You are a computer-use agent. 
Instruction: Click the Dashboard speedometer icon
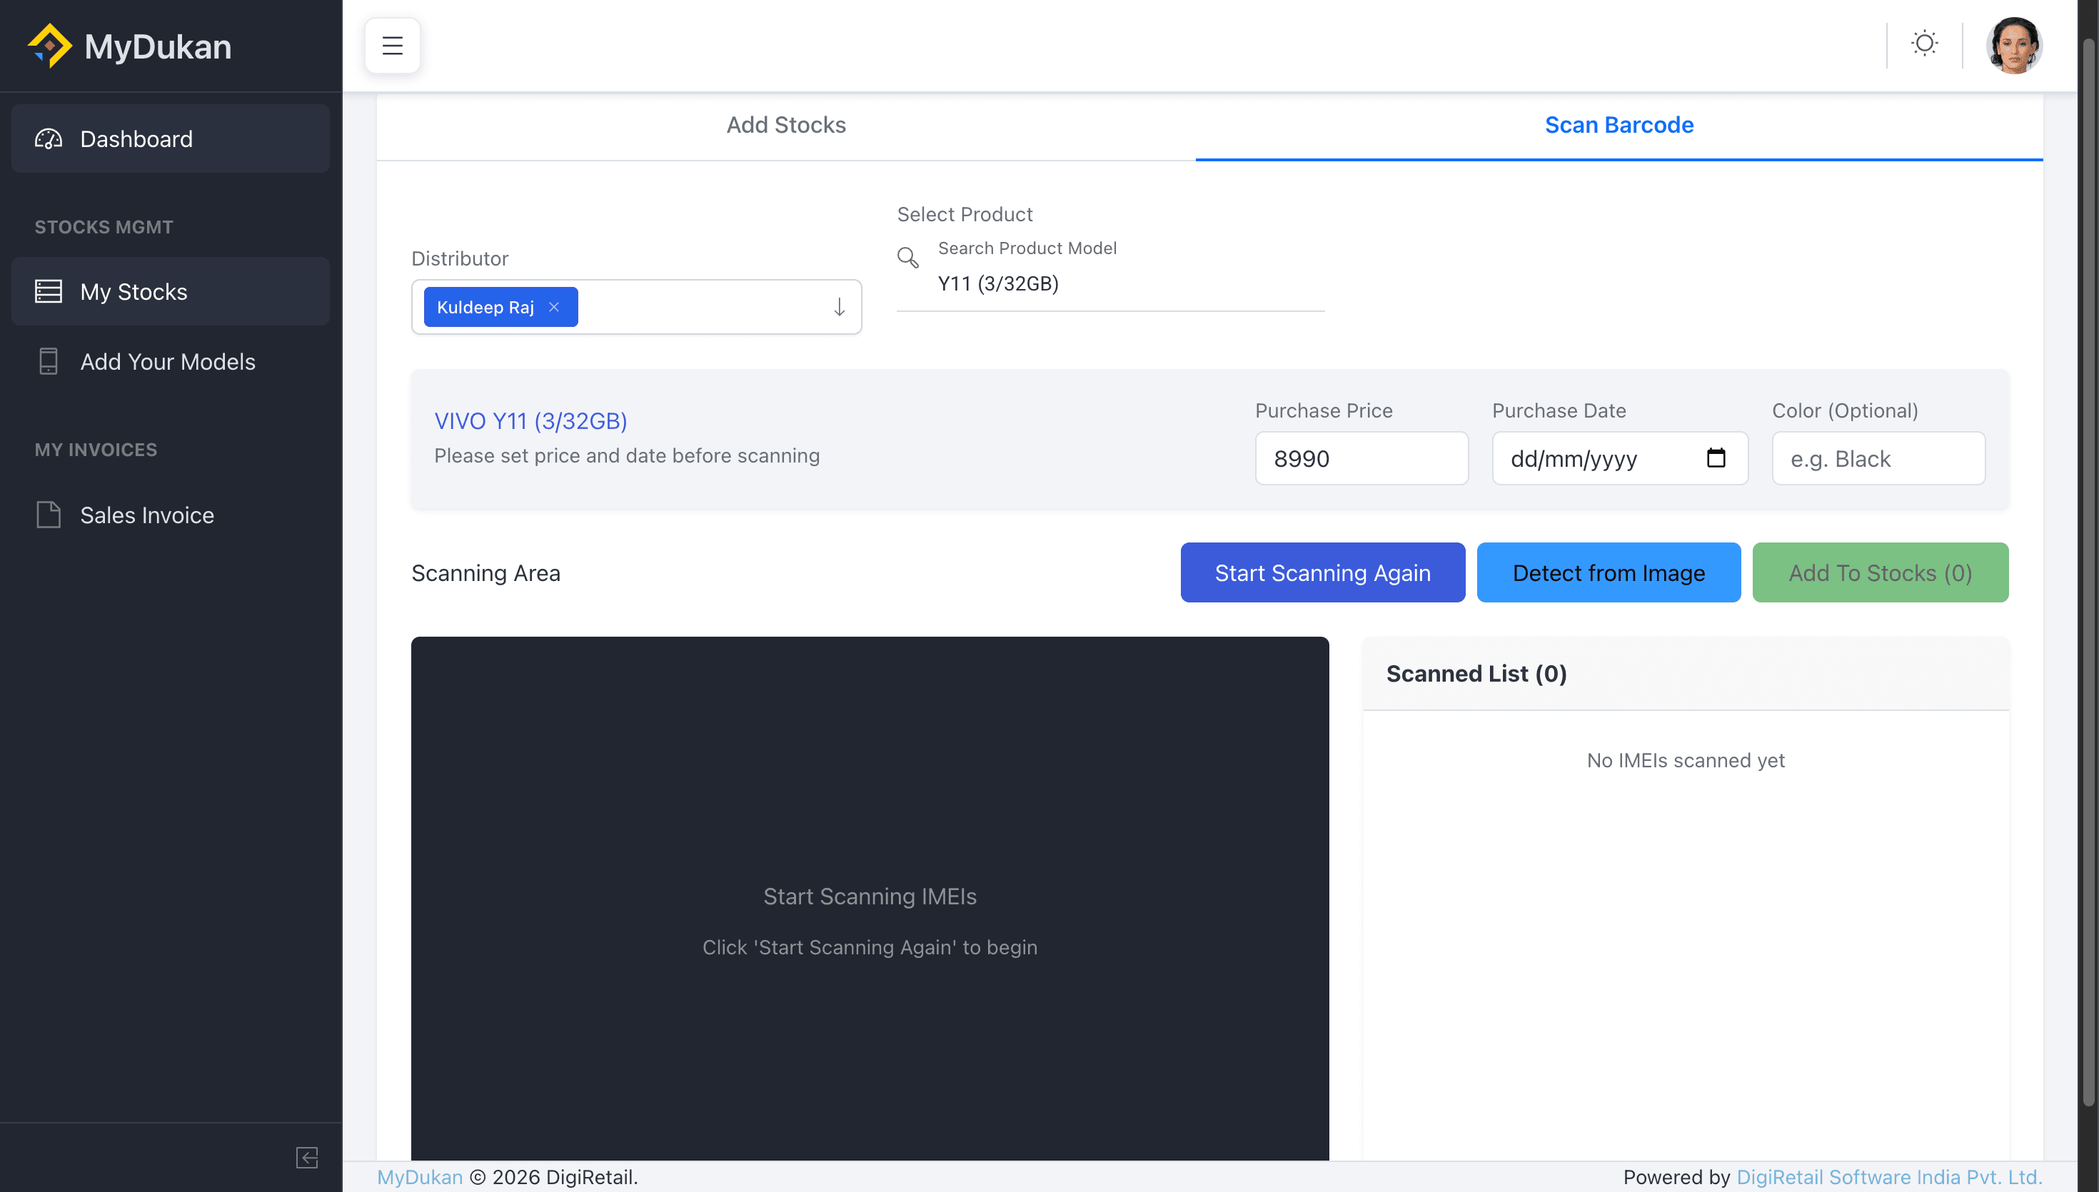click(49, 139)
